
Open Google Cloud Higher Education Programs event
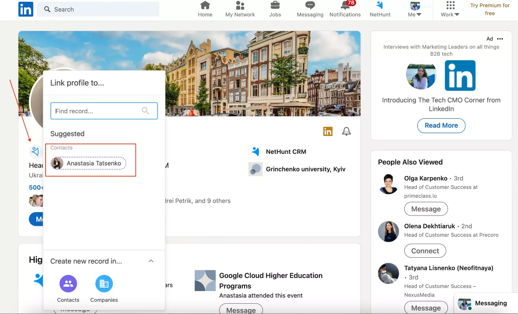pos(271,281)
